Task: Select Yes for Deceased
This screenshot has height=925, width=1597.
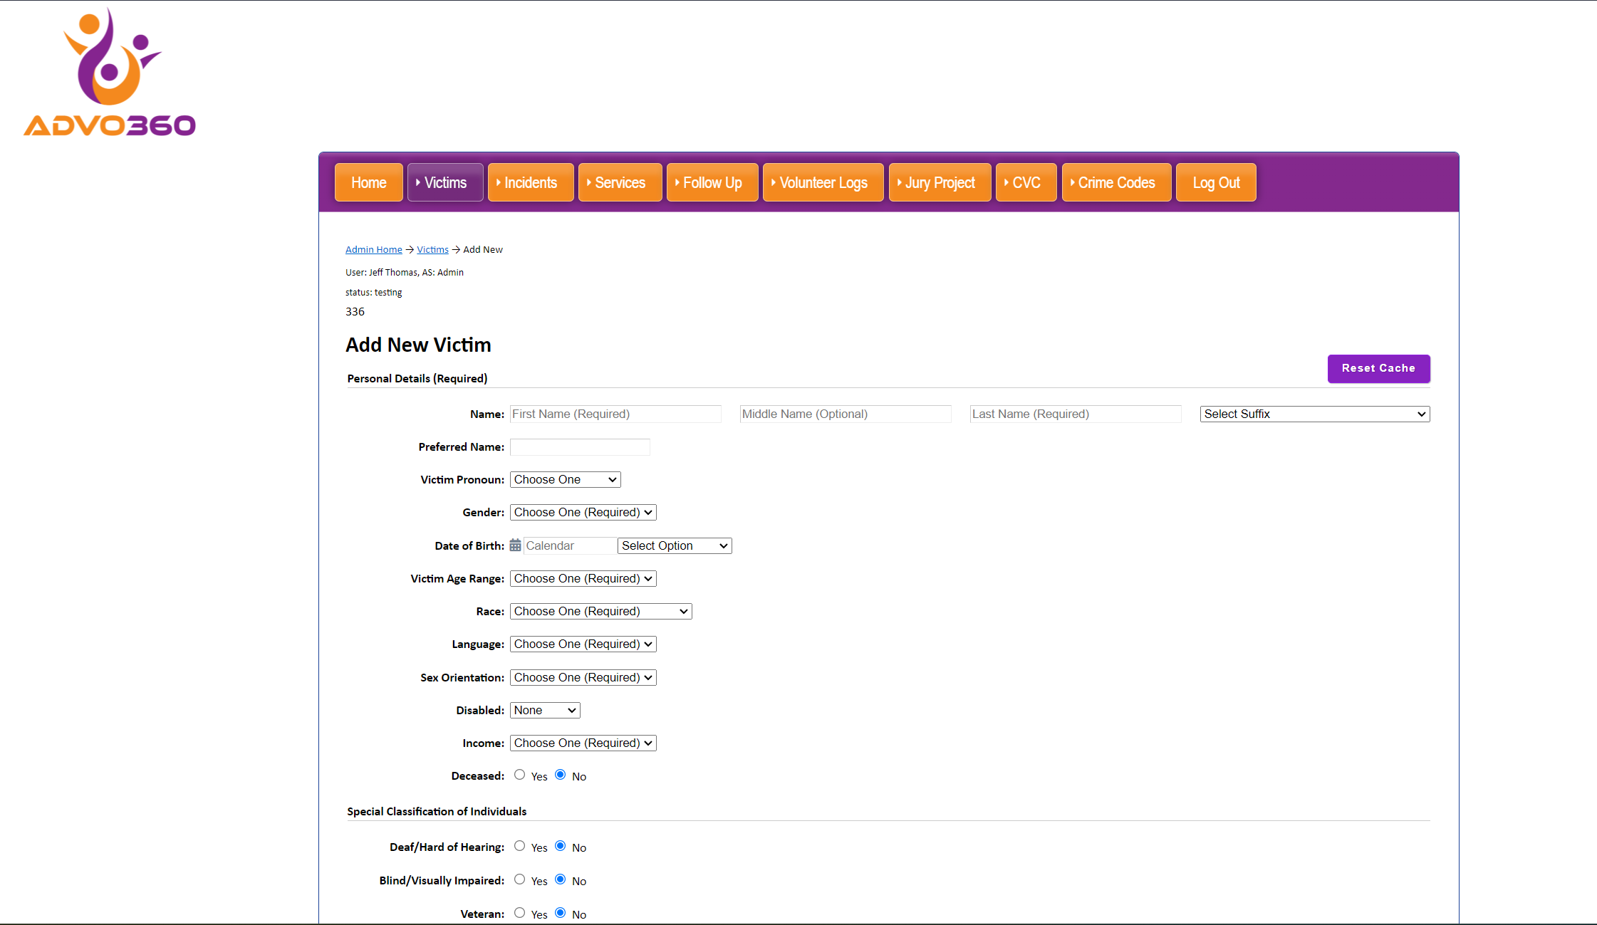Action: [x=519, y=775]
